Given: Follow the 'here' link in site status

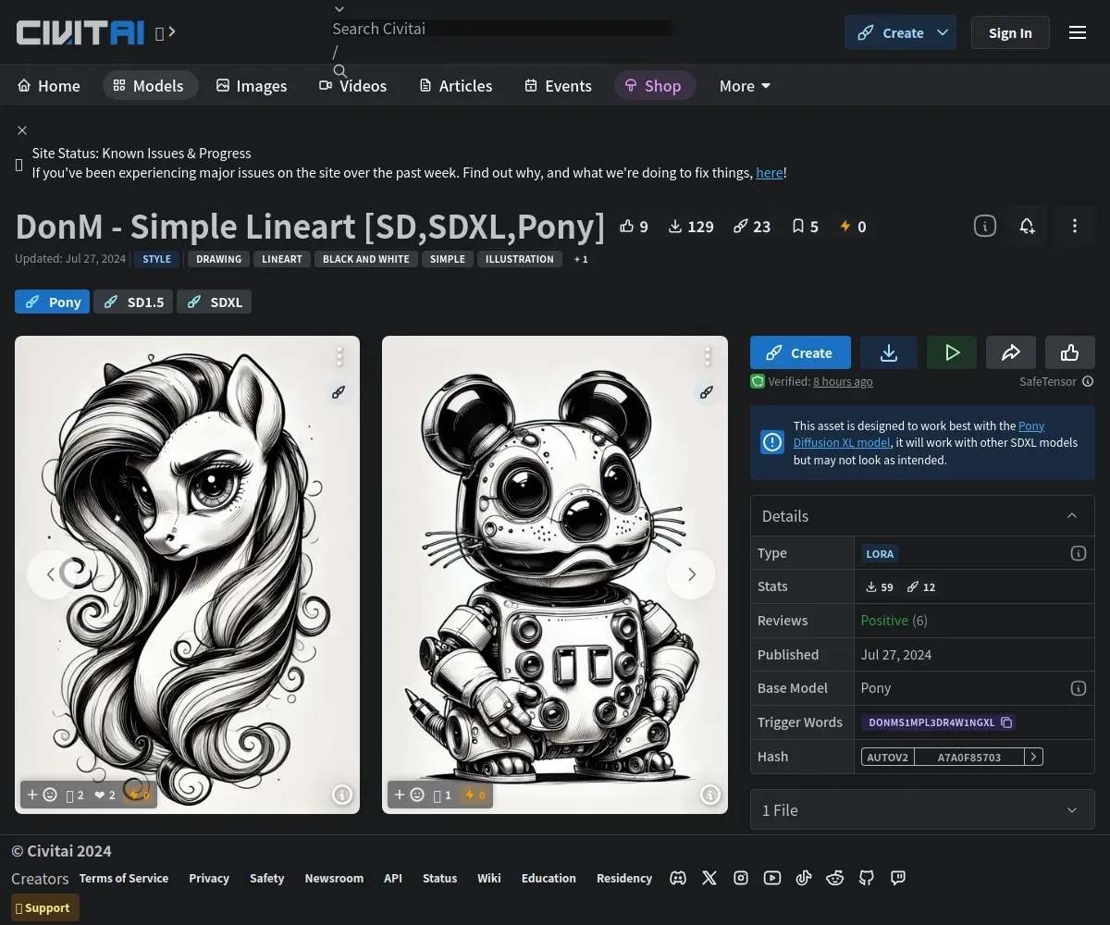Looking at the screenshot, I should [x=770, y=172].
